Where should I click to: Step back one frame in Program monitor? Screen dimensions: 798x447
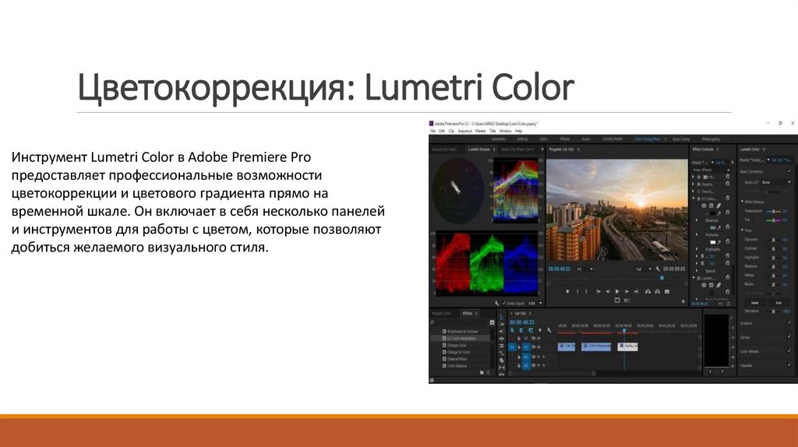click(608, 291)
